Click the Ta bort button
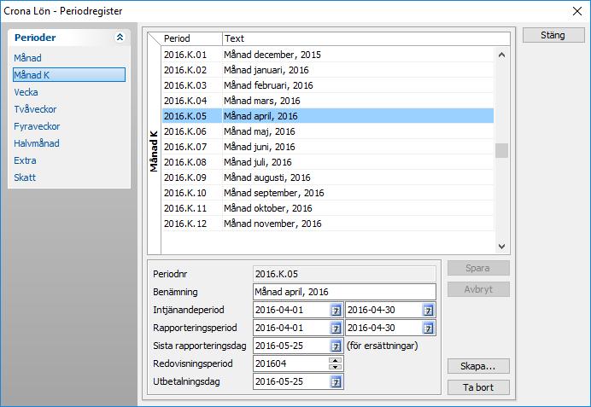The height and width of the screenshot is (407, 591). click(478, 387)
